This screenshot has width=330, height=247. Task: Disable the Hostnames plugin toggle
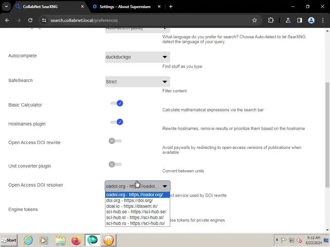click(117, 122)
